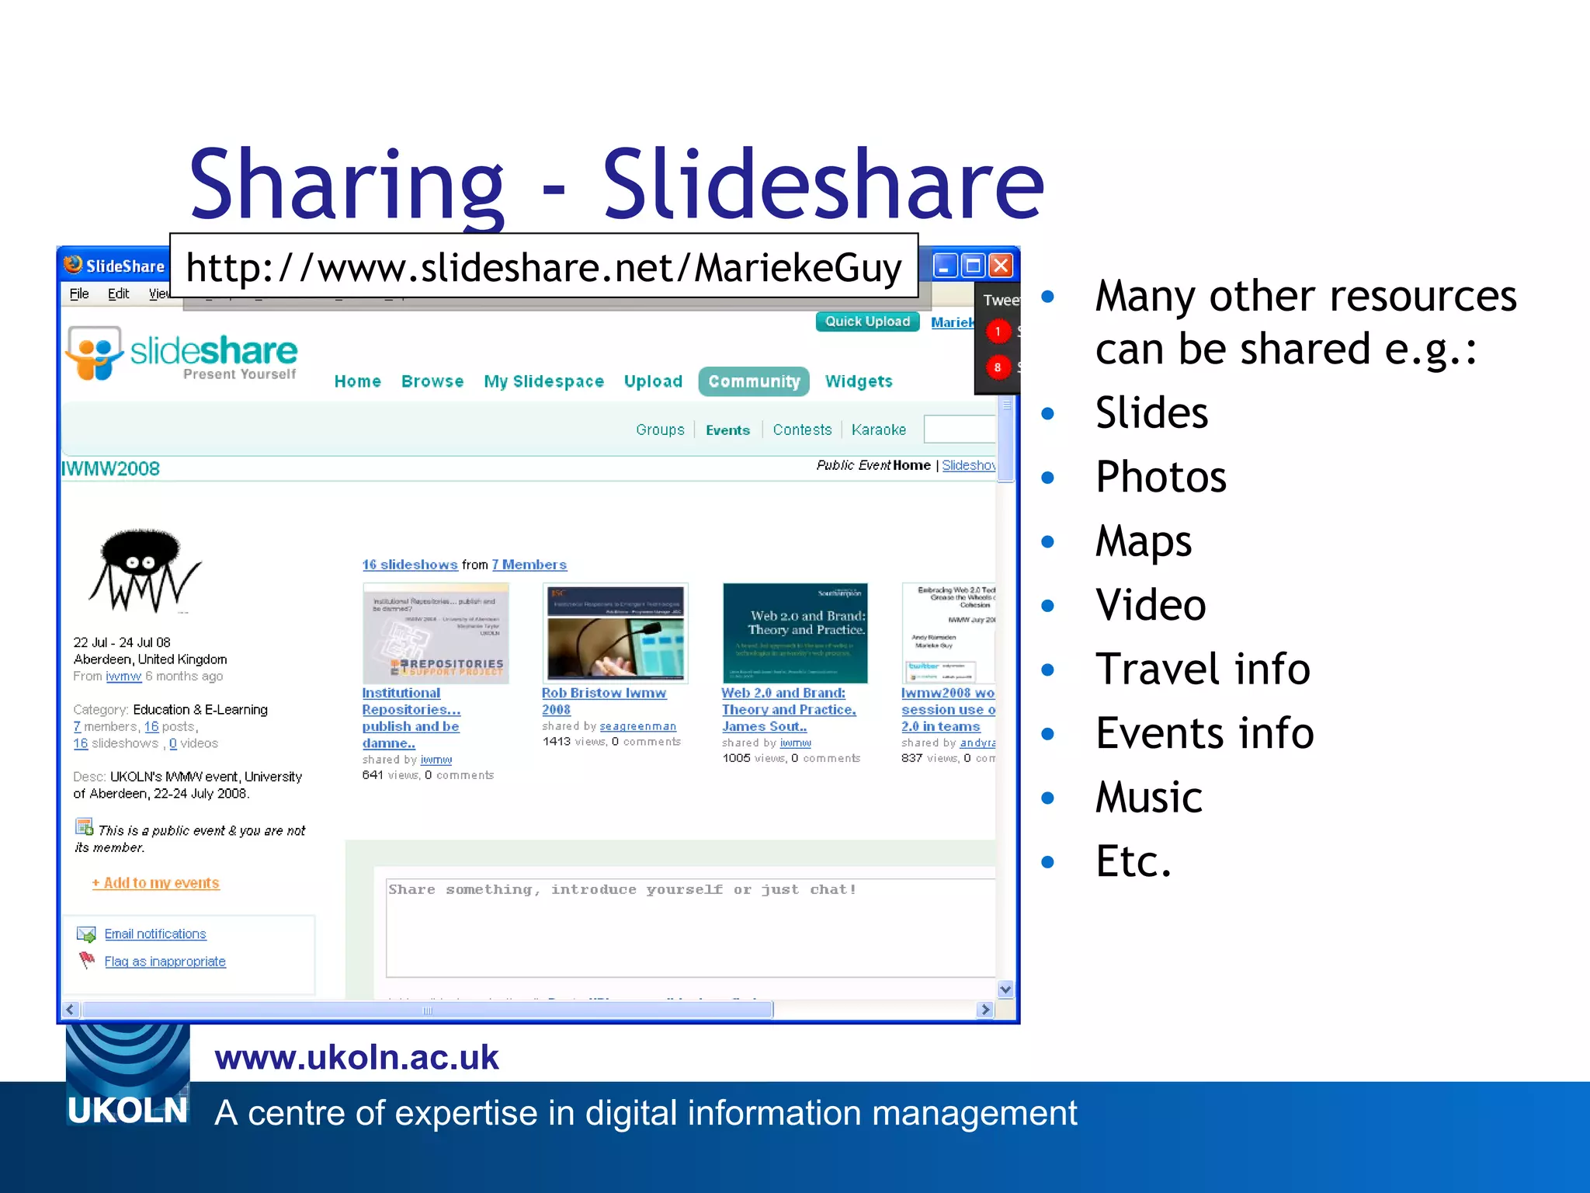Click iwmw link after 'From' in event details
The width and height of the screenshot is (1590, 1193).
(123, 676)
